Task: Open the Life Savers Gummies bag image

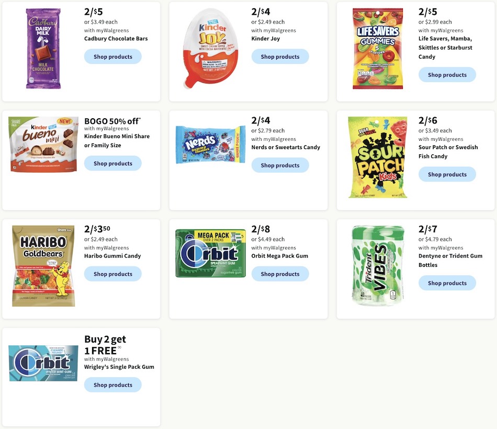Action: click(378, 49)
